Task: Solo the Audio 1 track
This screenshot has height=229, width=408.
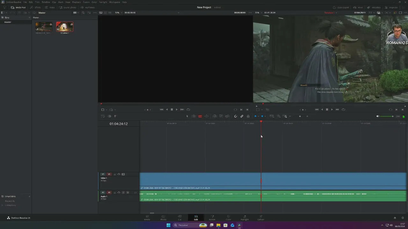Action: coord(124,192)
